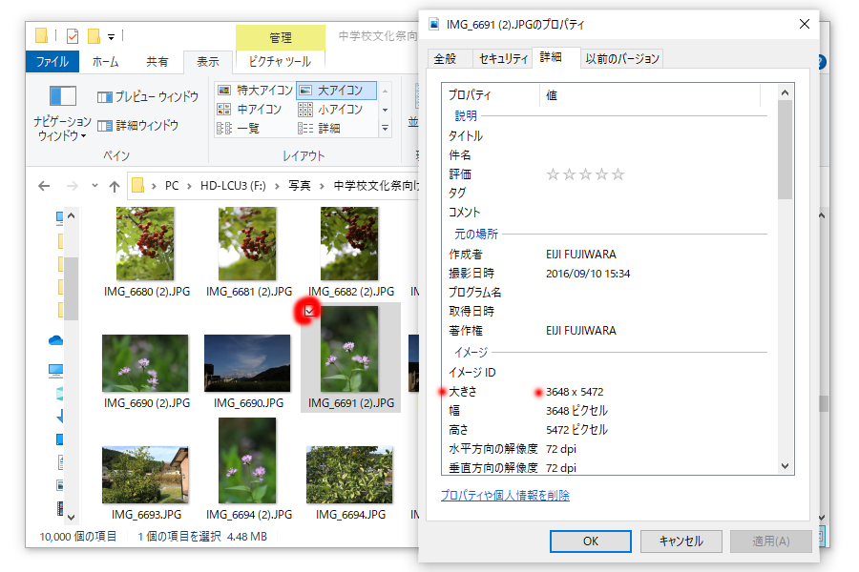This screenshot has height=572, width=859.
Task: Select thumbnail IMG_6694.JPG
Action: [x=349, y=475]
